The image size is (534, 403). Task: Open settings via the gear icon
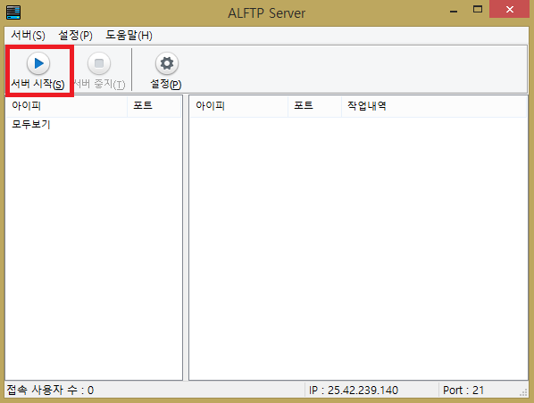pyautogui.click(x=166, y=63)
